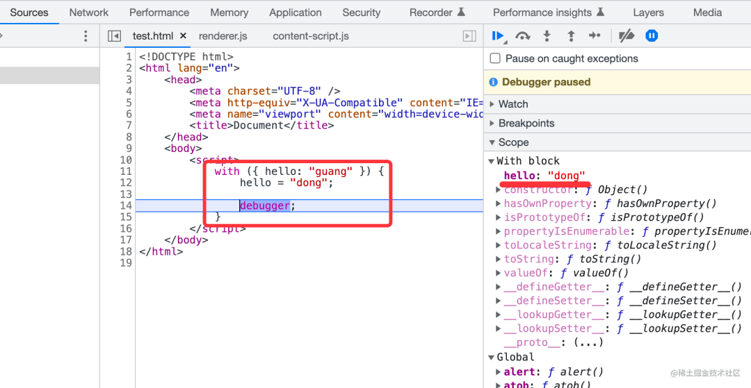
Task: Expand hasOwnProperty entry
Action: click(499, 203)
